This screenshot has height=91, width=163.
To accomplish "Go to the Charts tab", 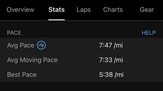I will coord(113,10).
